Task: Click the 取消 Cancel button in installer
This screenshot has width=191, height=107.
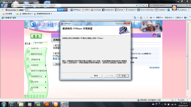Action: pos(96,76)
